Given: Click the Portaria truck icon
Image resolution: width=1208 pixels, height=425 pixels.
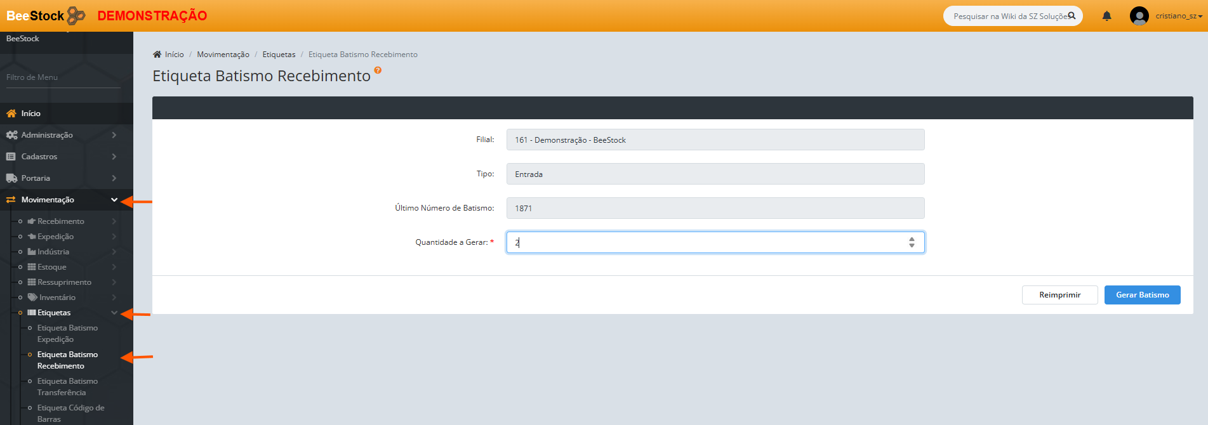Looking at the screenshot, I should tap(11, 178).
